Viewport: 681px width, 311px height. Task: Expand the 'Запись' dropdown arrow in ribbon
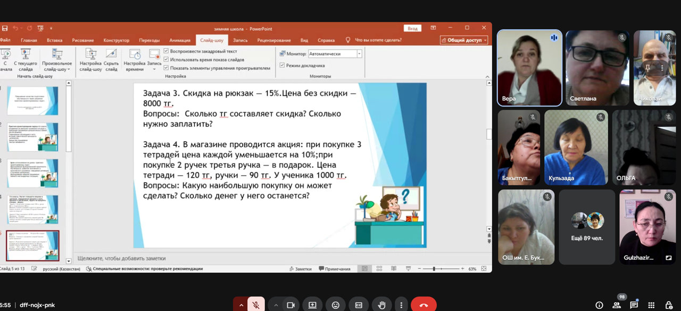pyautogui.click(x=154, y=69)
